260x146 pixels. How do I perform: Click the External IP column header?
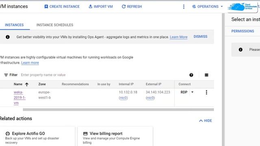pyautogui.click(x=154, y=84)
